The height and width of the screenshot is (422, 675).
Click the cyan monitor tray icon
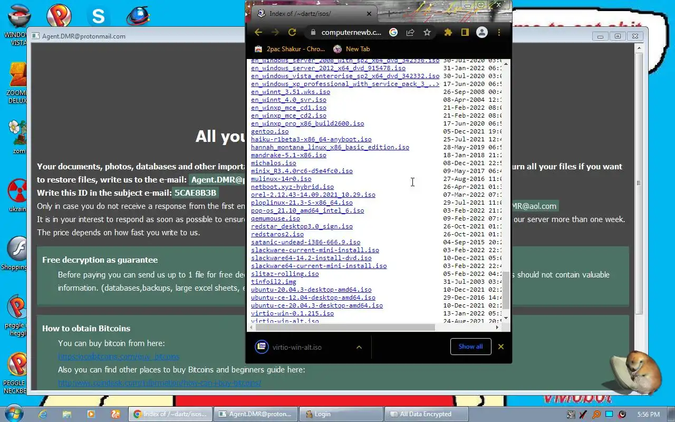pos(609,414)
